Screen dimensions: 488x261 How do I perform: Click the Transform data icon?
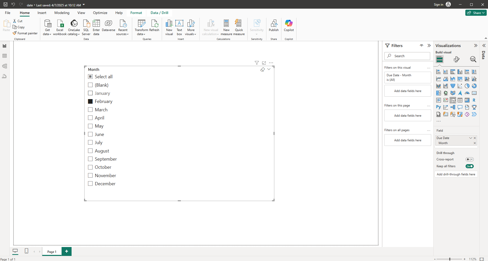(141, 23)
